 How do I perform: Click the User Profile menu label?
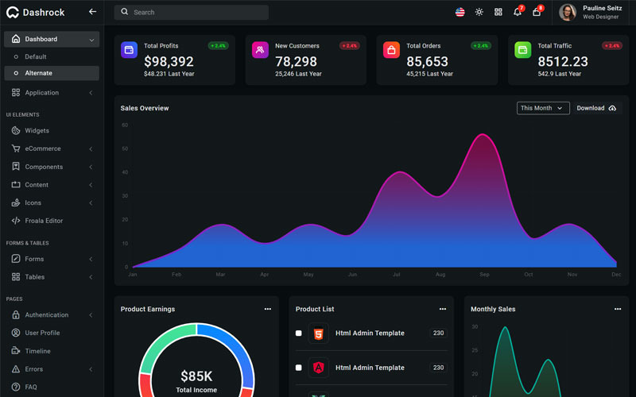tap(42, 333)
